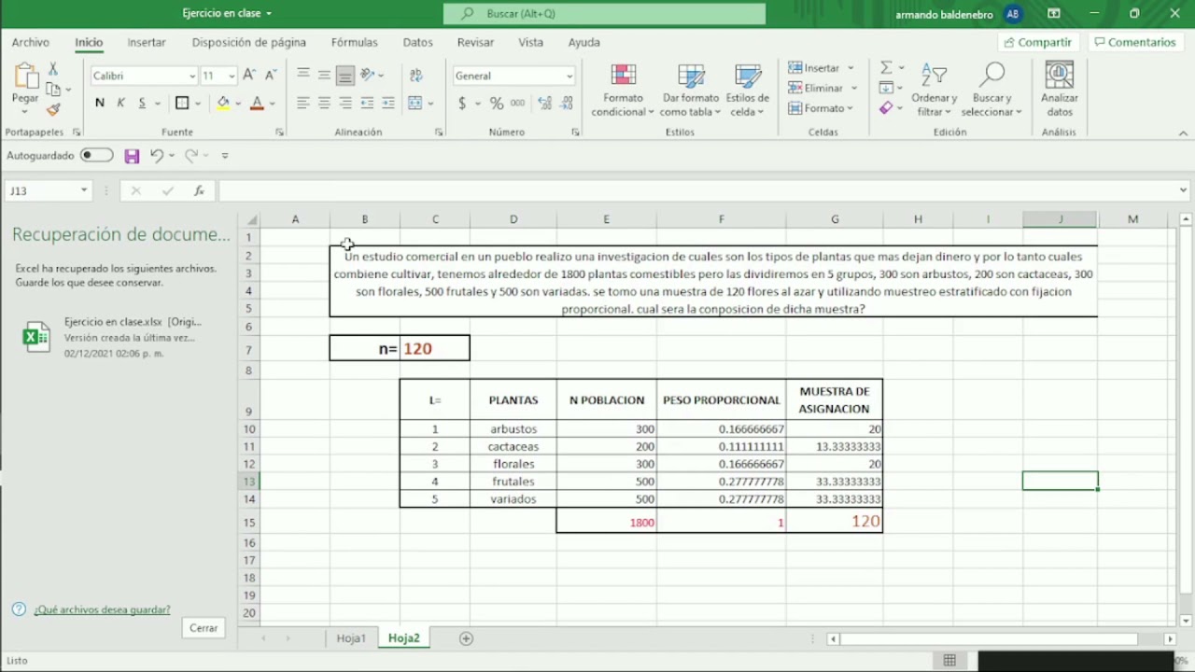This screenshot has height=672, width=1195.
Task: Open Dar formato como tabla
Action: coord(691,90)
